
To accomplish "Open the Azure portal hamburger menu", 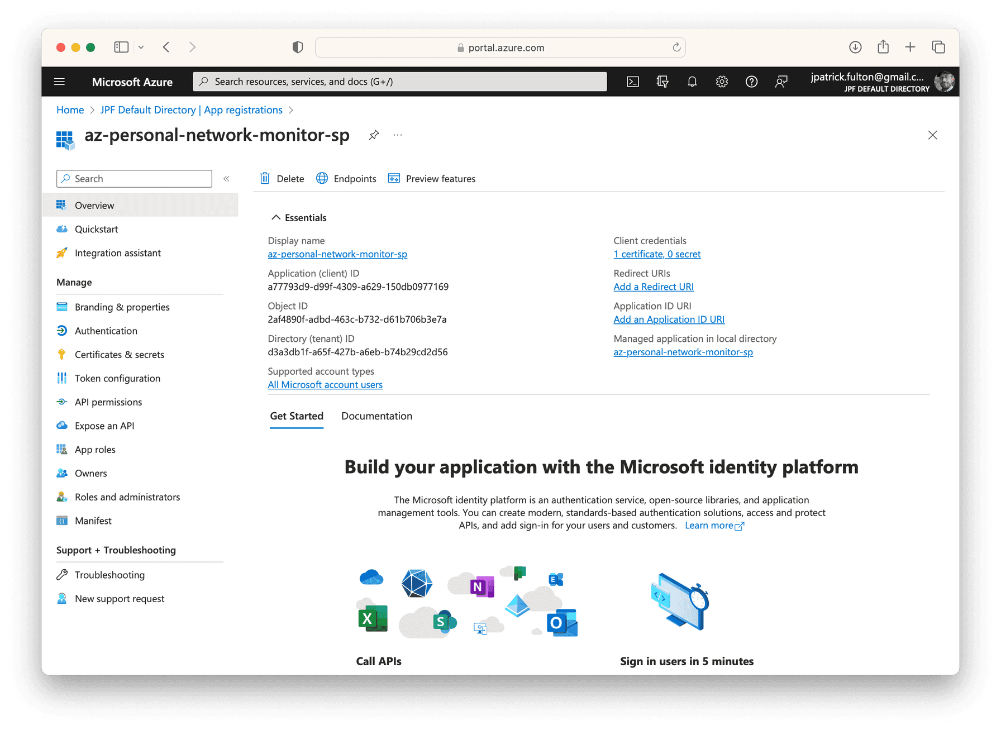I will pyautogui.click(x=60, y=82).
